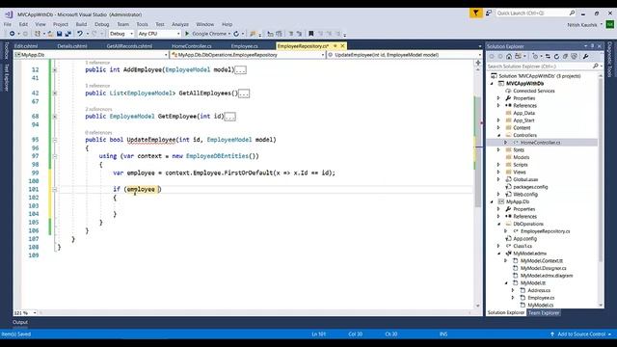Click the Solution Explorer vertical scrollbar
617x347 pixels.
click(601, 170)
